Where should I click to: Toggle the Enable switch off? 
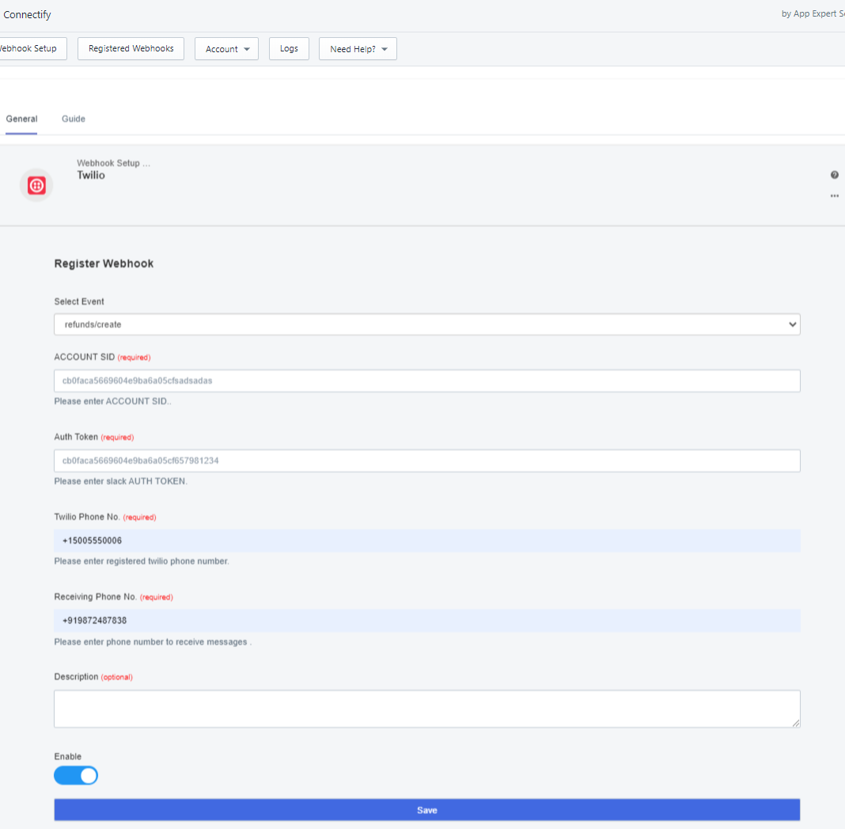76,776
